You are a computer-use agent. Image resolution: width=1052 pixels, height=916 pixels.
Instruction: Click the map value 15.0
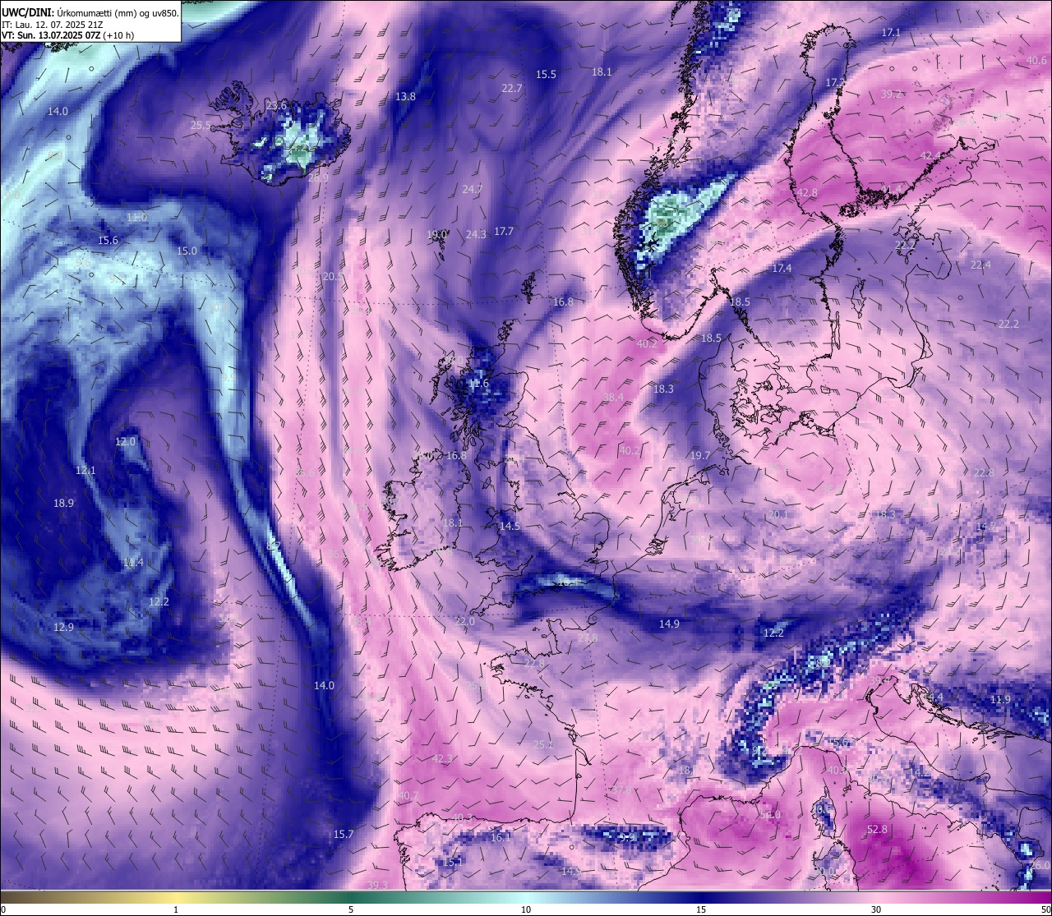(187, 251)
